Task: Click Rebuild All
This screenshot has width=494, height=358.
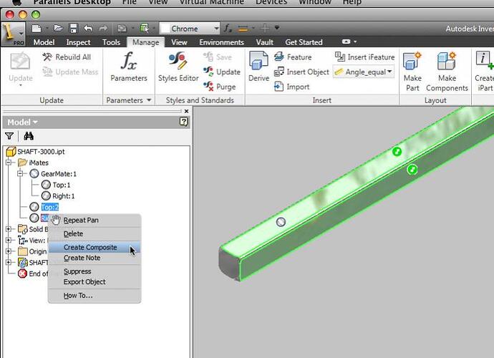Action: pyautogui.click(x=67, y=57)
